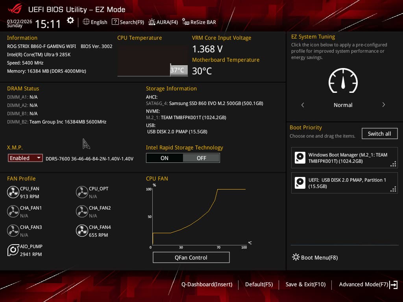Click the globe language icon

(86, 22)
